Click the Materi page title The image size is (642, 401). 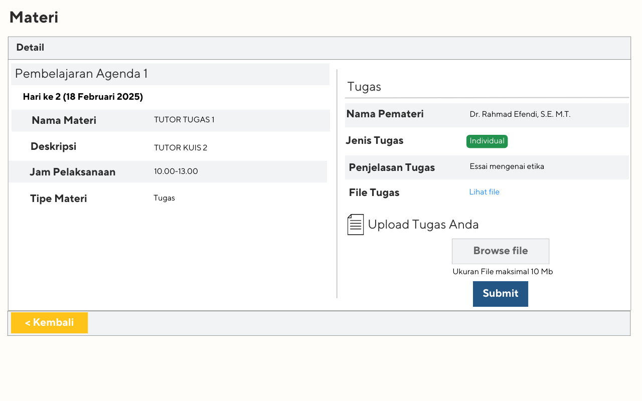coord(34,18)
